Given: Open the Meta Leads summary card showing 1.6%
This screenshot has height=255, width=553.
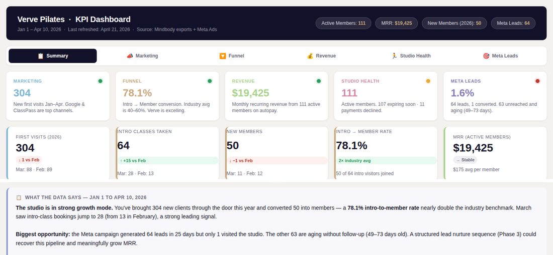Looking at the screenshot, I should (x=495, y=96).
